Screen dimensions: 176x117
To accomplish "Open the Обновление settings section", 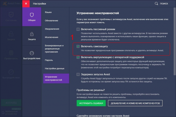I will pyautogui.click(x=51, y=20).
